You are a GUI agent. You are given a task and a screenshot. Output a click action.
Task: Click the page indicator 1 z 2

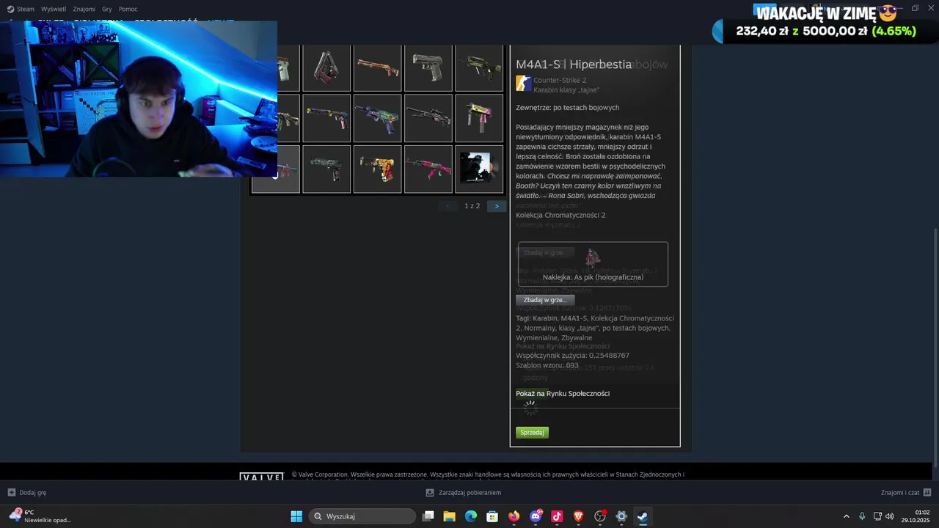tap(472, 206)
